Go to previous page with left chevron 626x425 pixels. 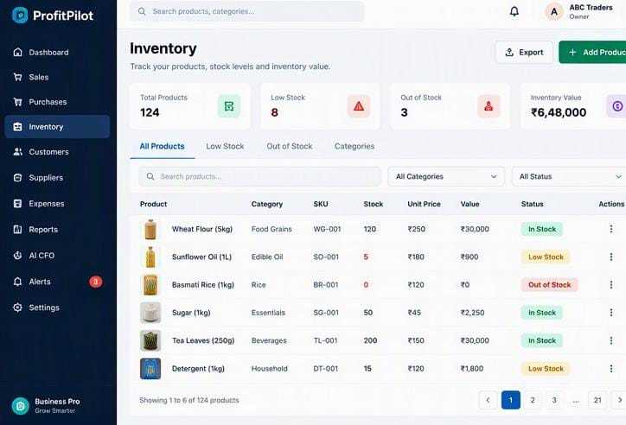click(488, 400)
